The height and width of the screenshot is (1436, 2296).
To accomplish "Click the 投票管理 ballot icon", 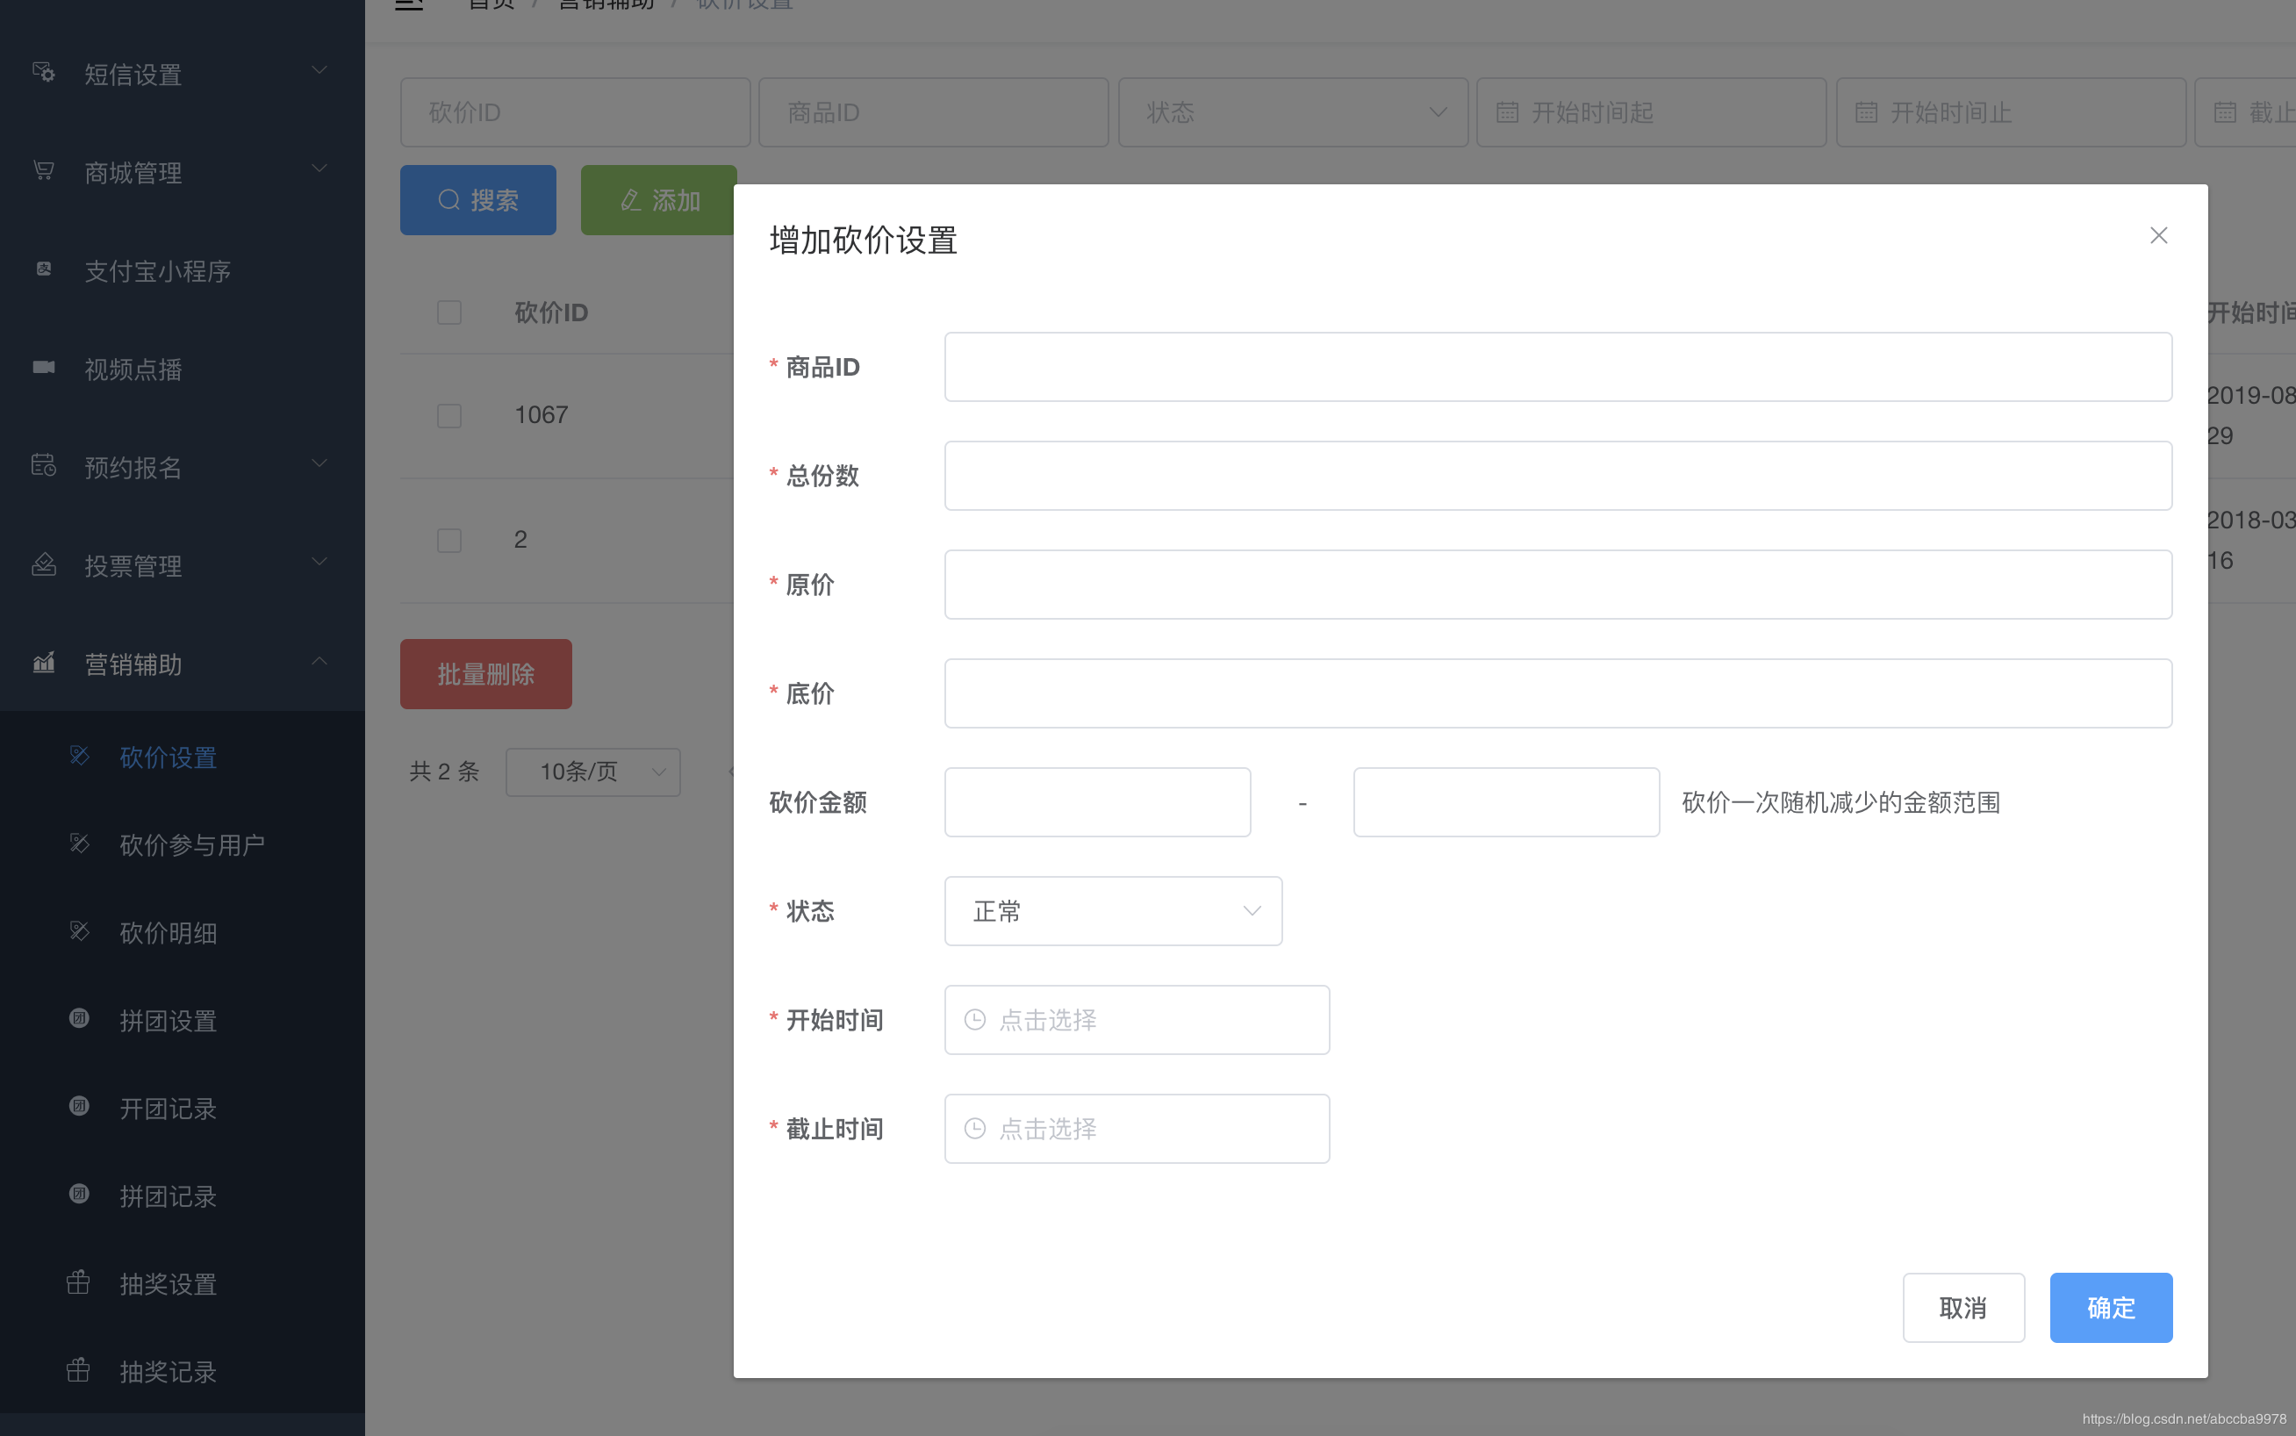I will (x=44, y=564).
